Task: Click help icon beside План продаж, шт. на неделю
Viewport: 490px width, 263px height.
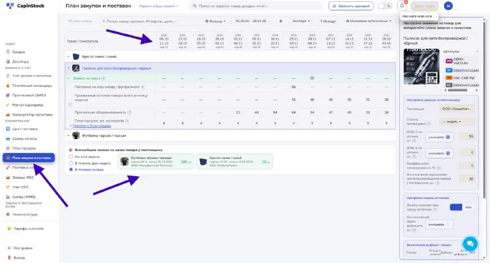Action: (x=127, y=120)
